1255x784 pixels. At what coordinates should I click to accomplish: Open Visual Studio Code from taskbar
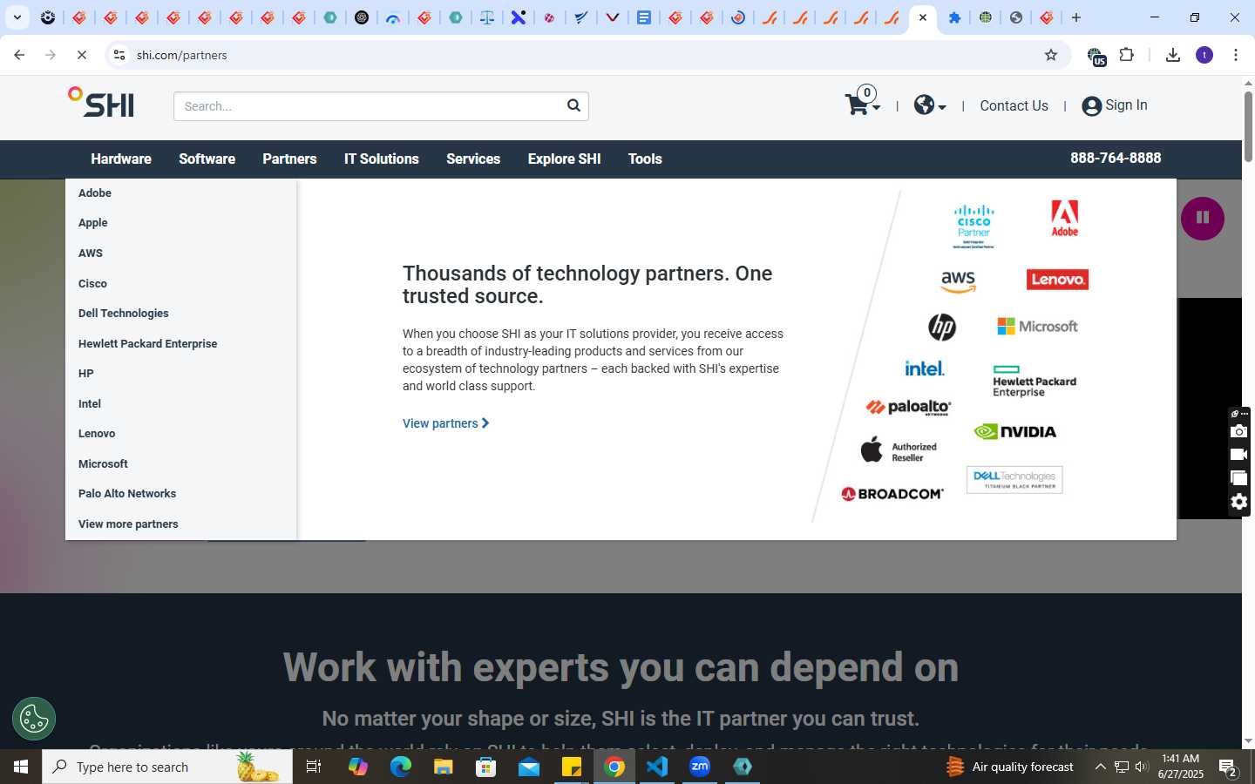coord(657,767)
